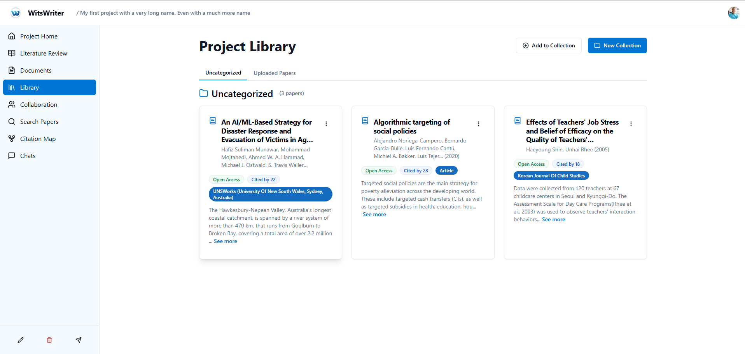Click the Project Library page heading
Screen dimensions: 745x354
(x=248, y=47)
